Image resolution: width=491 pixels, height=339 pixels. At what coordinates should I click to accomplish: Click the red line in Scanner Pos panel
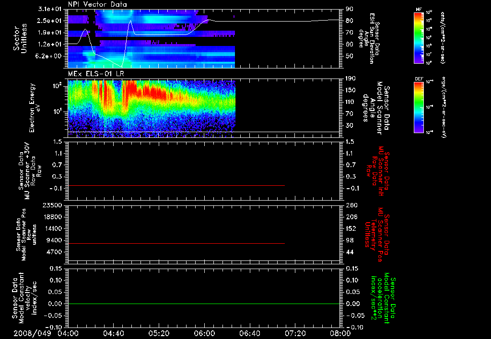pos(176,243)
